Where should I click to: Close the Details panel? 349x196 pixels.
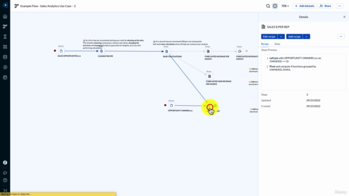[x=344, y=17]
